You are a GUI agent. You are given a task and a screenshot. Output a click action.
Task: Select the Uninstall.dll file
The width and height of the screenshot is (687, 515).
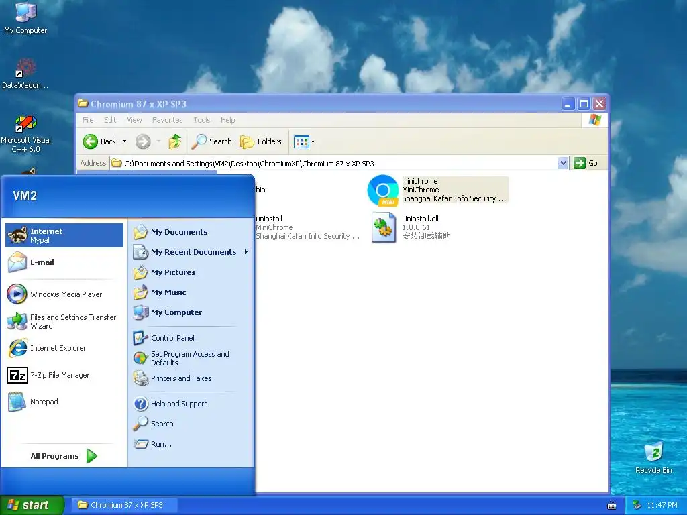pyautogui.click(x=411, y=227)
